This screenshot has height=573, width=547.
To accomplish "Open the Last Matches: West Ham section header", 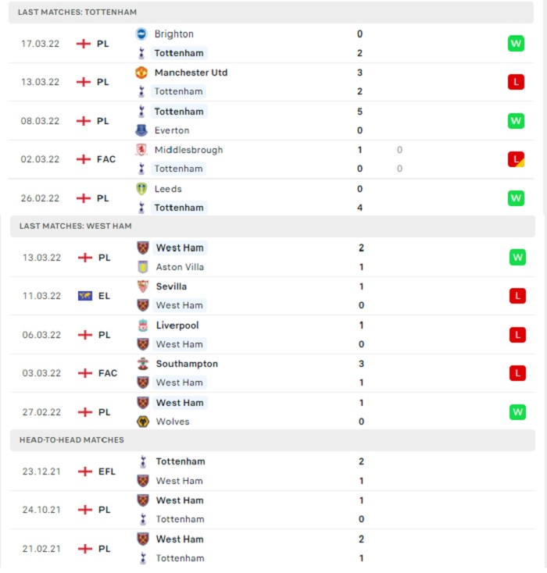I will [x=273, y=226].
